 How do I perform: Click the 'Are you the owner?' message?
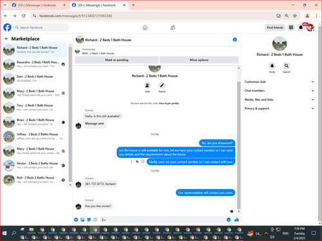[x=98, y=206]
